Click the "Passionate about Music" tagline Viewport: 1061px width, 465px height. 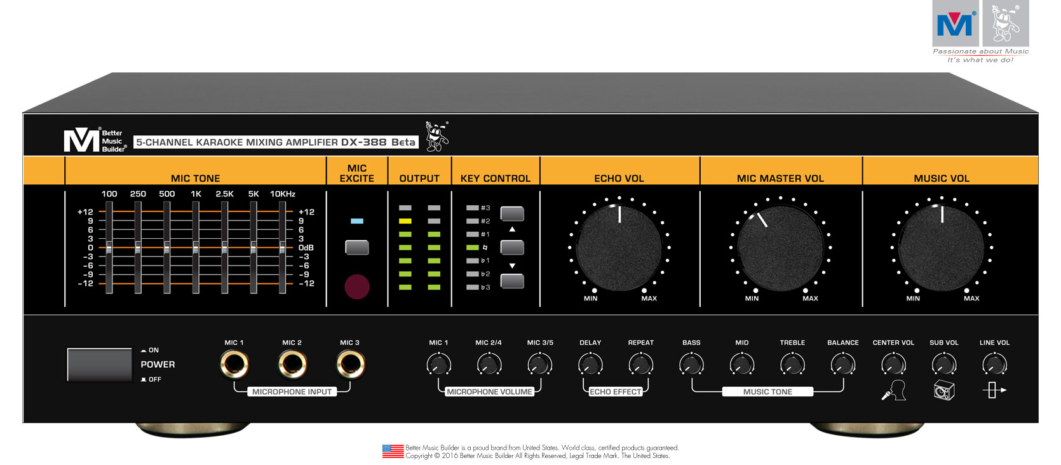pos(981,51)
